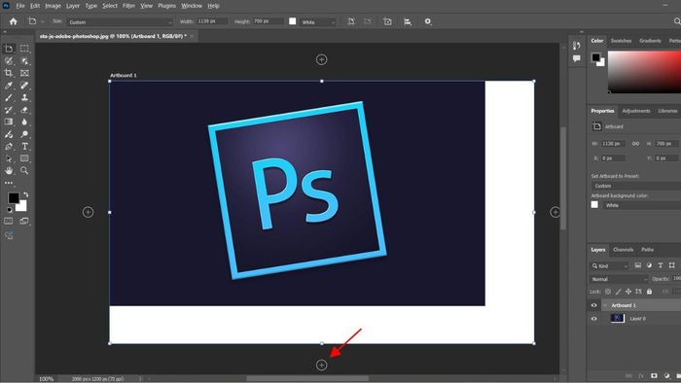Image resolution: width=681 pixels, height=383 pixels.
Task: Select the Rectangular Marquee tool
Action: 24,49
